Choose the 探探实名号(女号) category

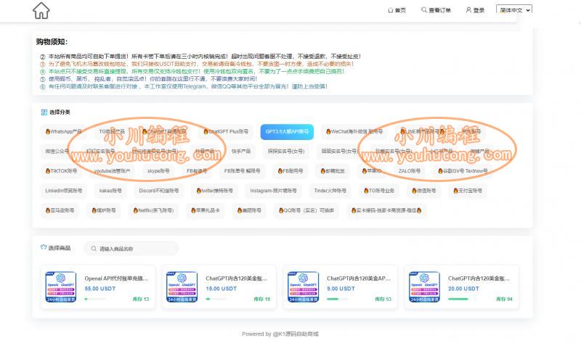tap(286, 152)
